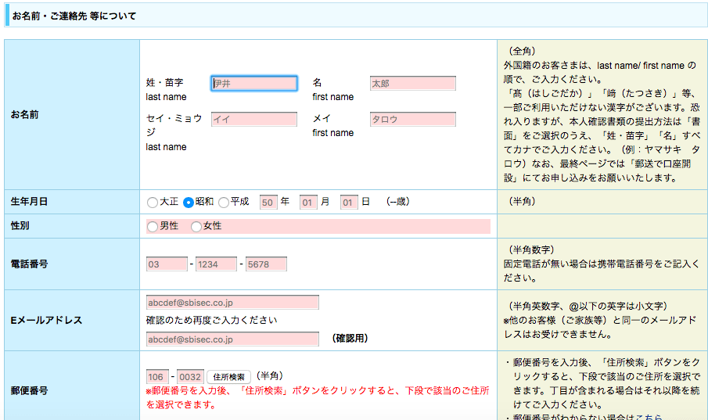This screenshot has width=708, height=420.
Task: Click the (全角) name hint text
Action: tap(522, 52)
